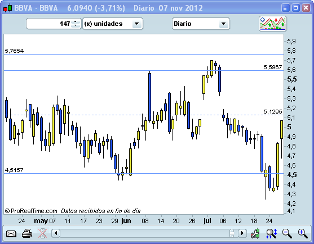
Task: Zoom out with minus magnifier icon
Action: pos(287,233)
